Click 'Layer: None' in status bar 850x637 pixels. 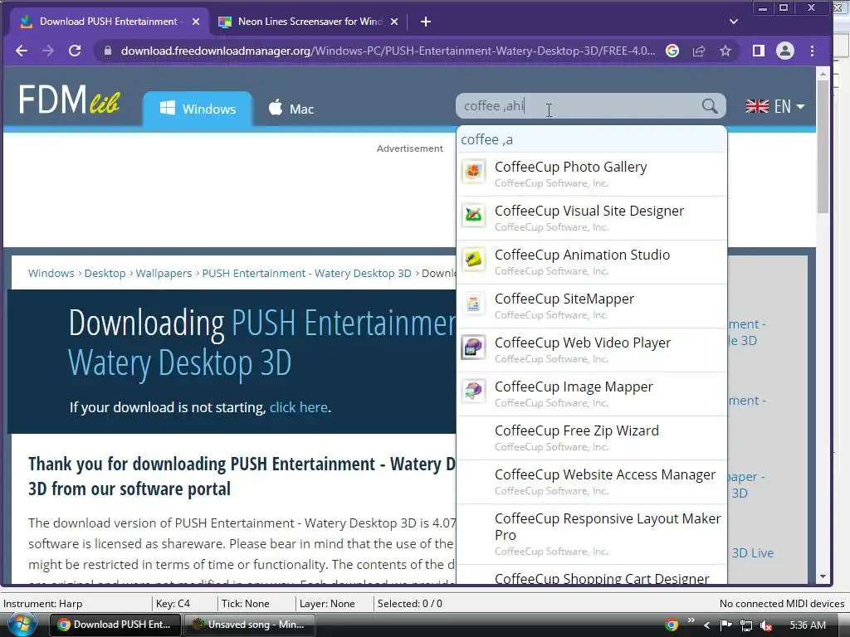(327, 604)
